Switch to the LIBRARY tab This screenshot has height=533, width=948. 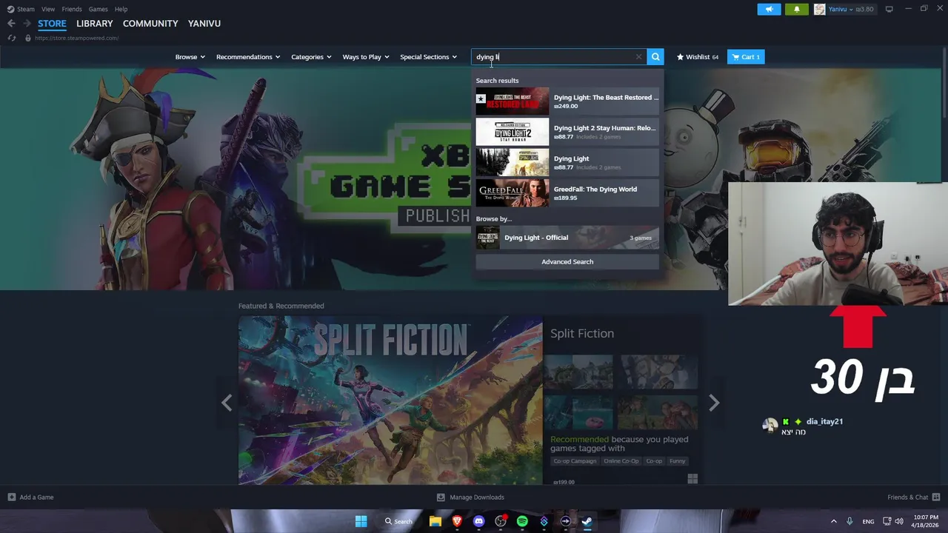coord(95,24)
